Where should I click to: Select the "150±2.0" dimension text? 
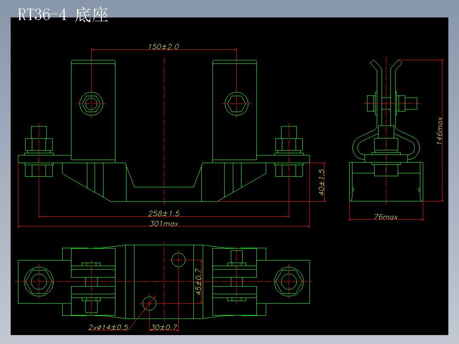[x=164, y=46]
